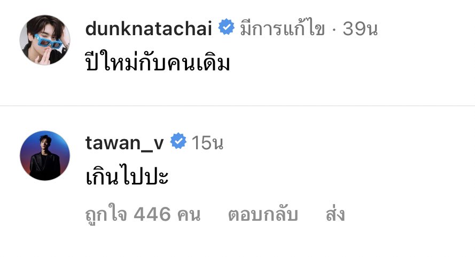Tap ส่ง to send tawan_v's comment
The image size is (475, 257).
click(x=336, y=213)
